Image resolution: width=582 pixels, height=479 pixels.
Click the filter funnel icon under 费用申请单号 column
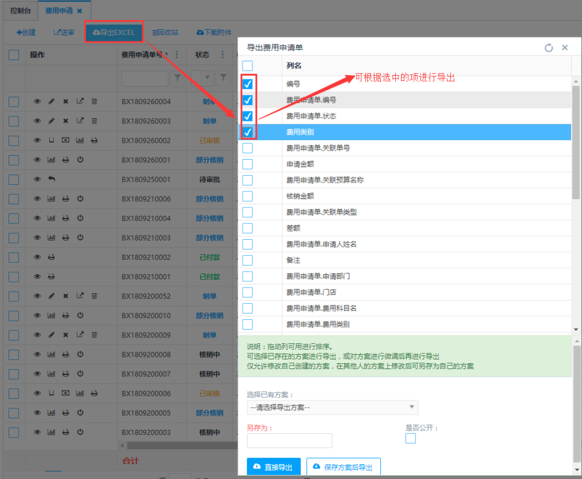coord(177,78)
